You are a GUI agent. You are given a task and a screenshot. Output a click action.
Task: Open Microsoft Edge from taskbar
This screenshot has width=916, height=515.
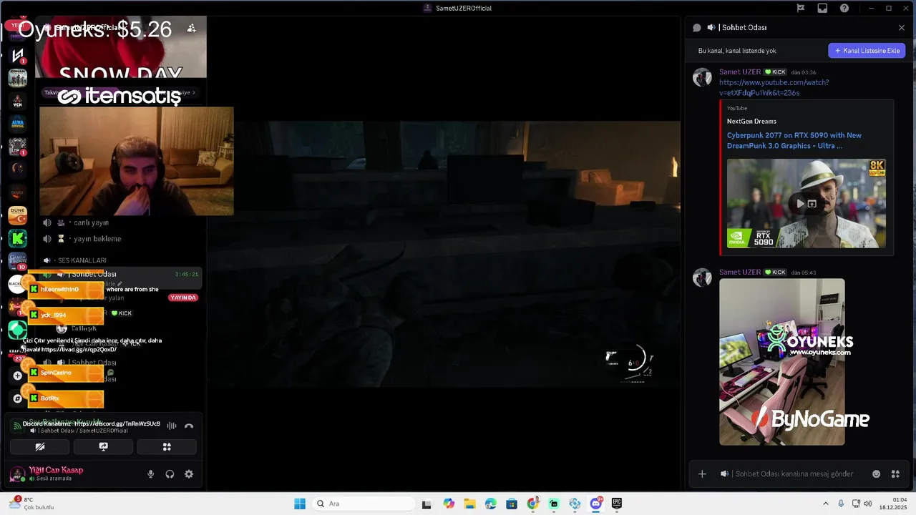(490, 504)
